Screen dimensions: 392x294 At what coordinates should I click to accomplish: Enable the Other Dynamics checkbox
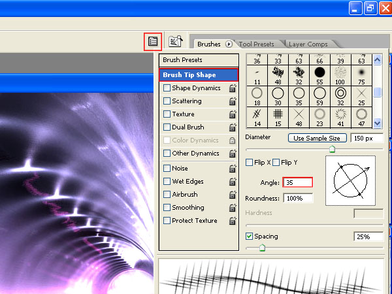click(167, 153)
